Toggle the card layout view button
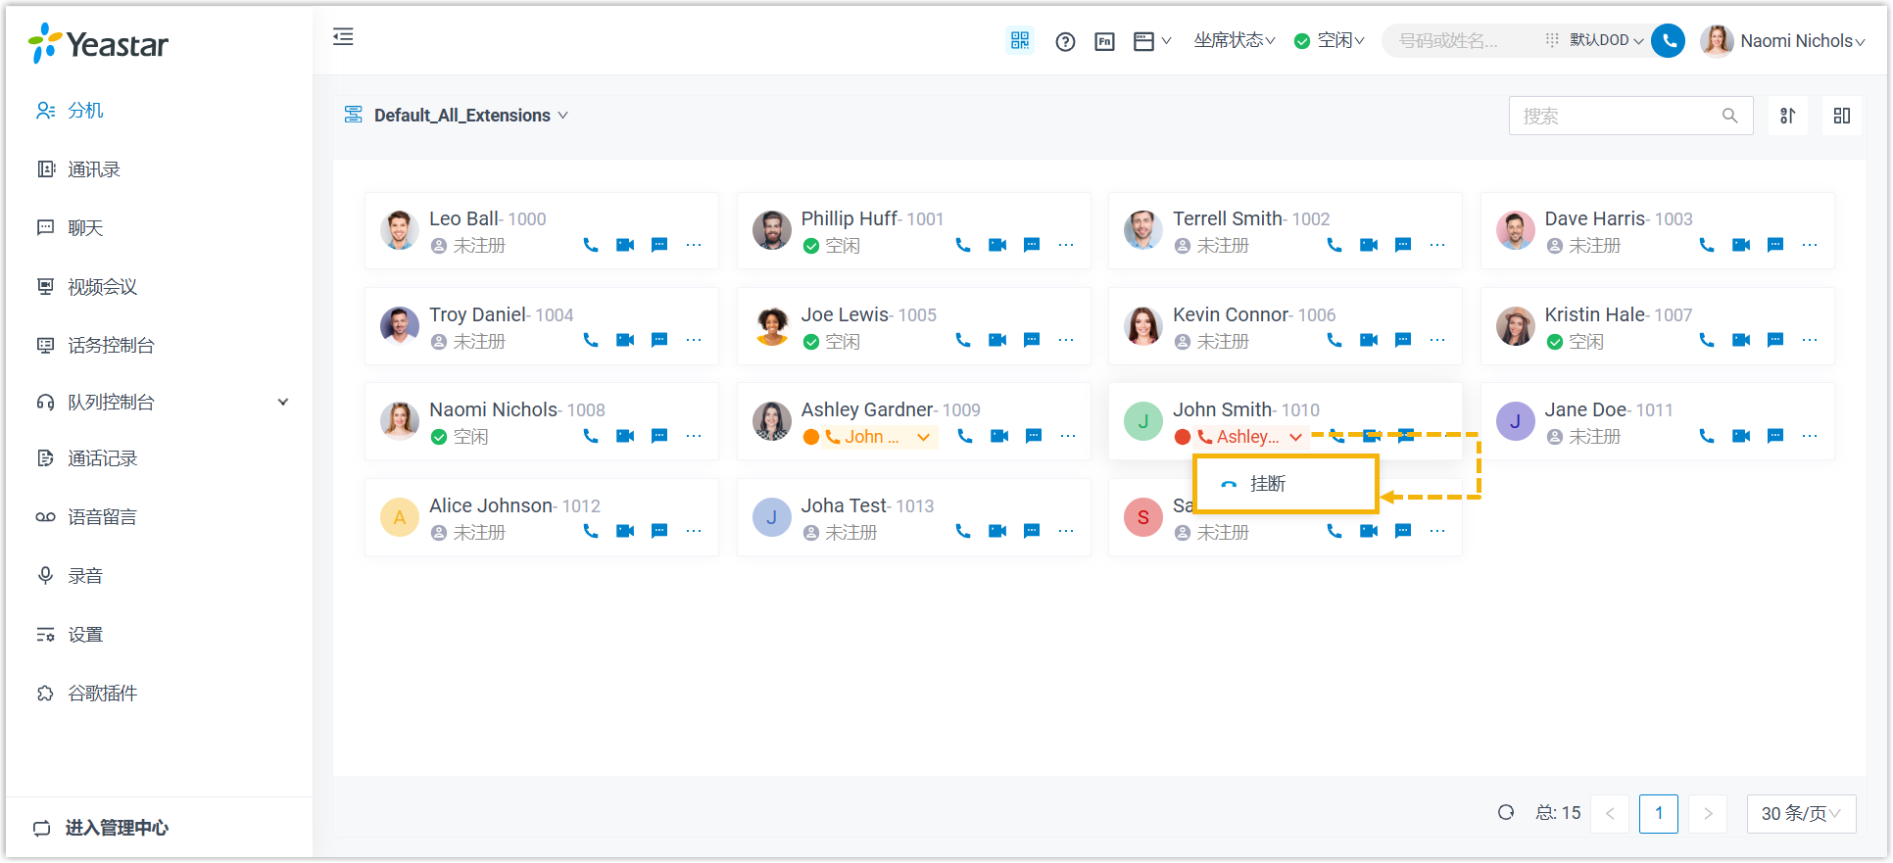This screenshot has height=863, width=1893. click(x=1841, y=116)
